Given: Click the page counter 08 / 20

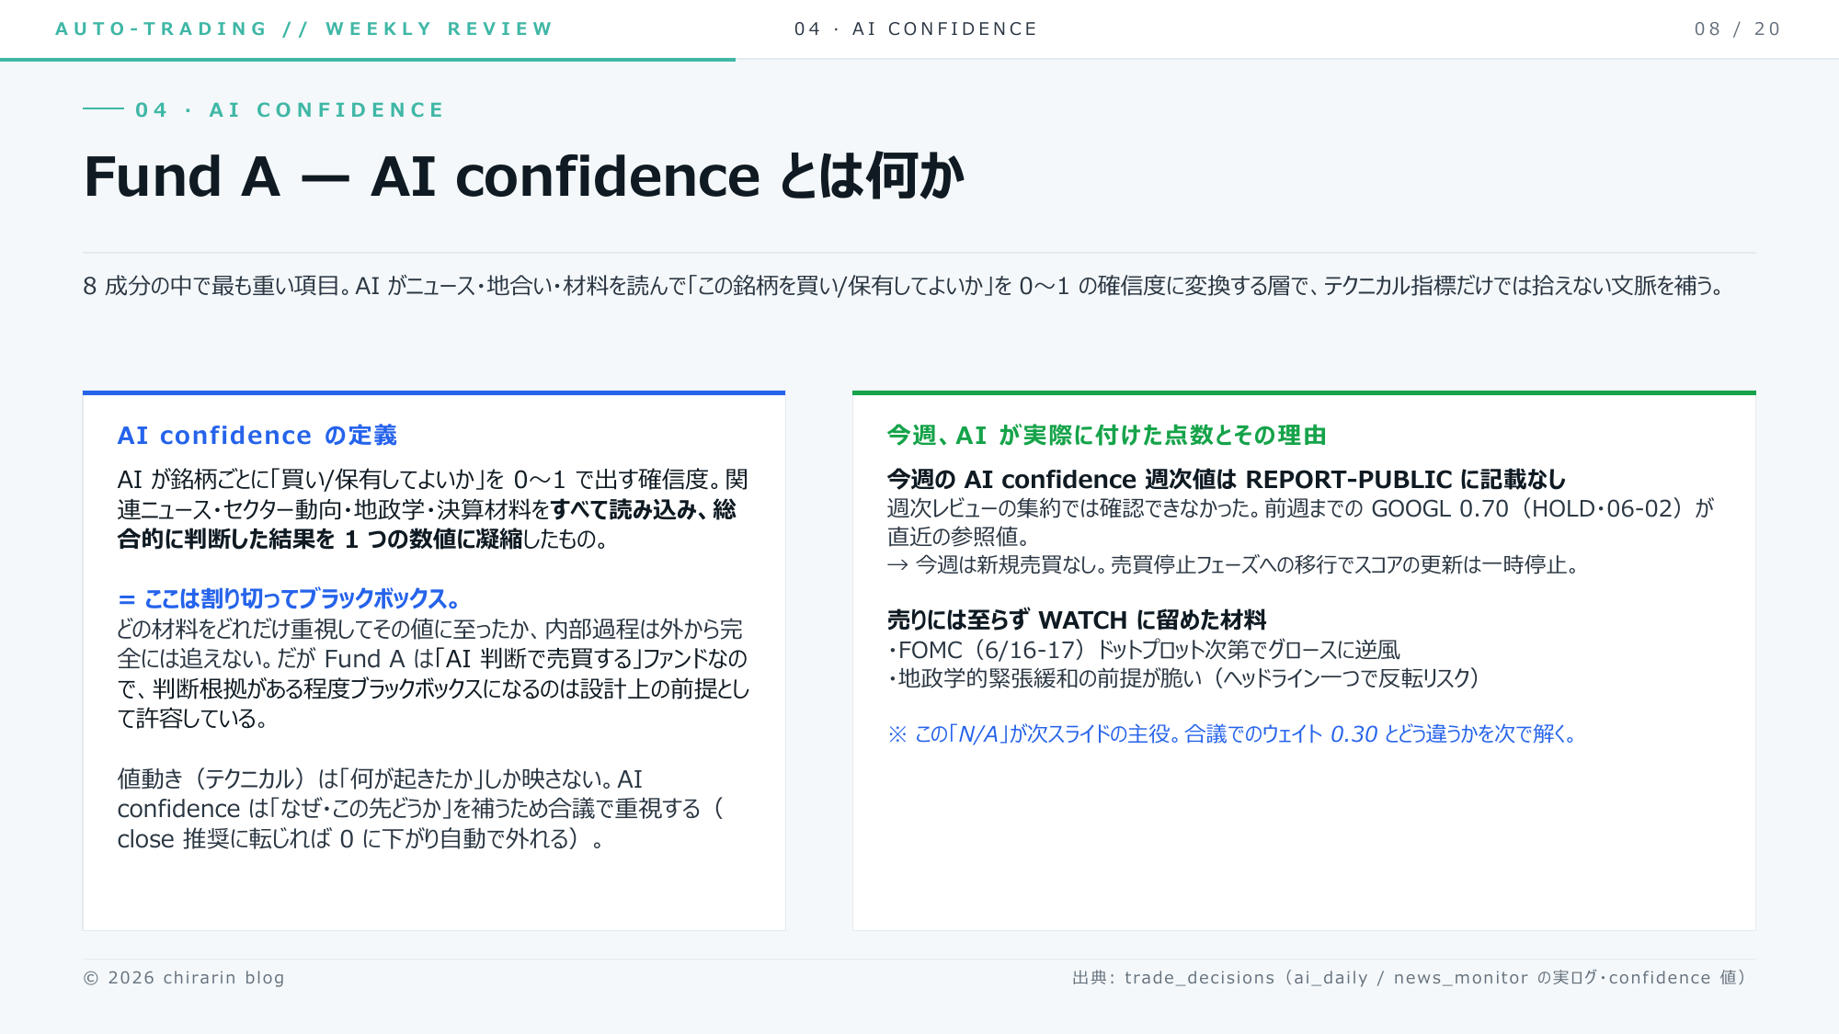Looking at the screenshot, I should [x=1738, y=28].
